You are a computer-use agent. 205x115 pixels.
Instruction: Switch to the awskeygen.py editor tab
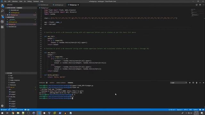click(59, 5)
